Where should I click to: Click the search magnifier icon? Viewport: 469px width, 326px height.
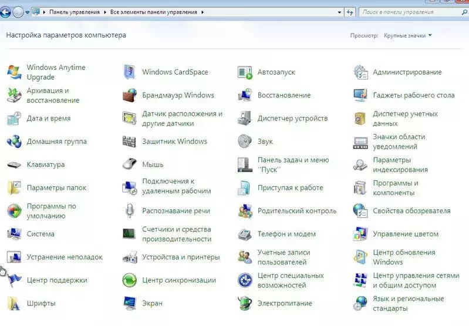[464, 12]
